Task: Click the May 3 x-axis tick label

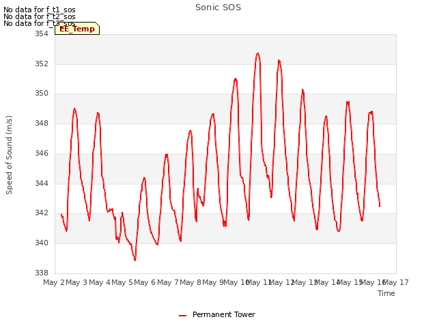Action: point(76,282)
